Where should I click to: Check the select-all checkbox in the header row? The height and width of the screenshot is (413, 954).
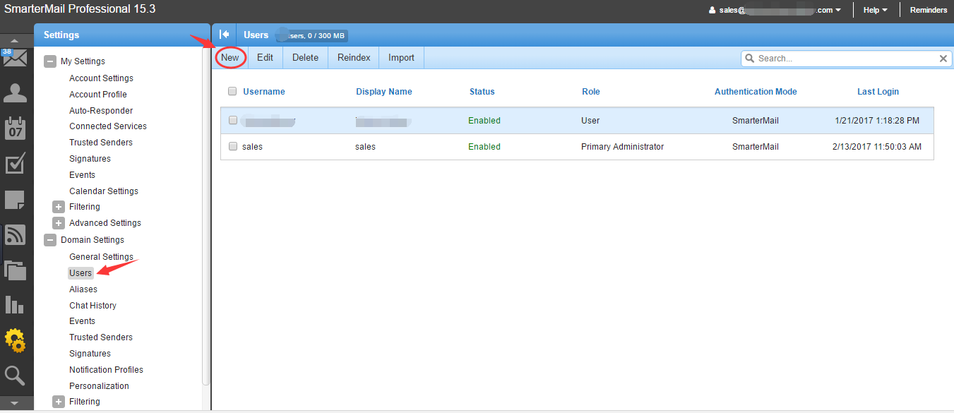click(232, 91)
